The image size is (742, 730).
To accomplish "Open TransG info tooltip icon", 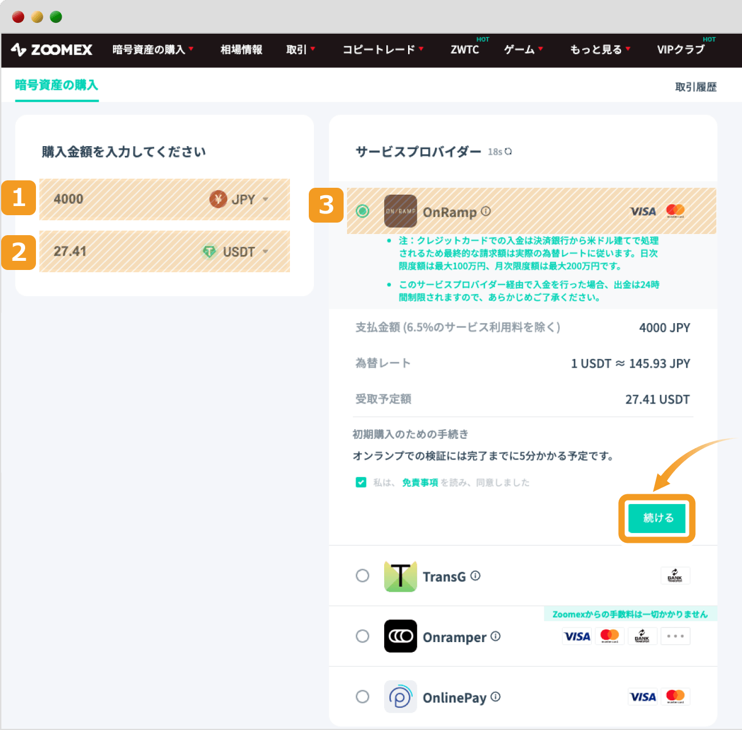I will click(475, 576).
